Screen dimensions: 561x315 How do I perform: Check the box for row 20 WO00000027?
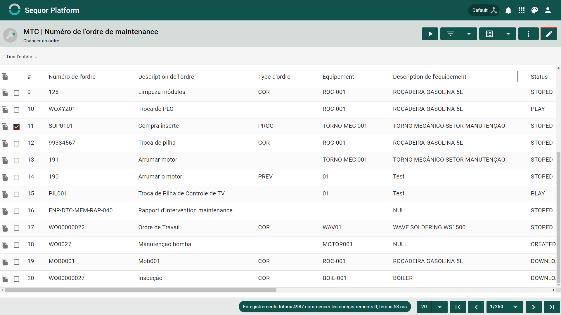coord(17,279)
